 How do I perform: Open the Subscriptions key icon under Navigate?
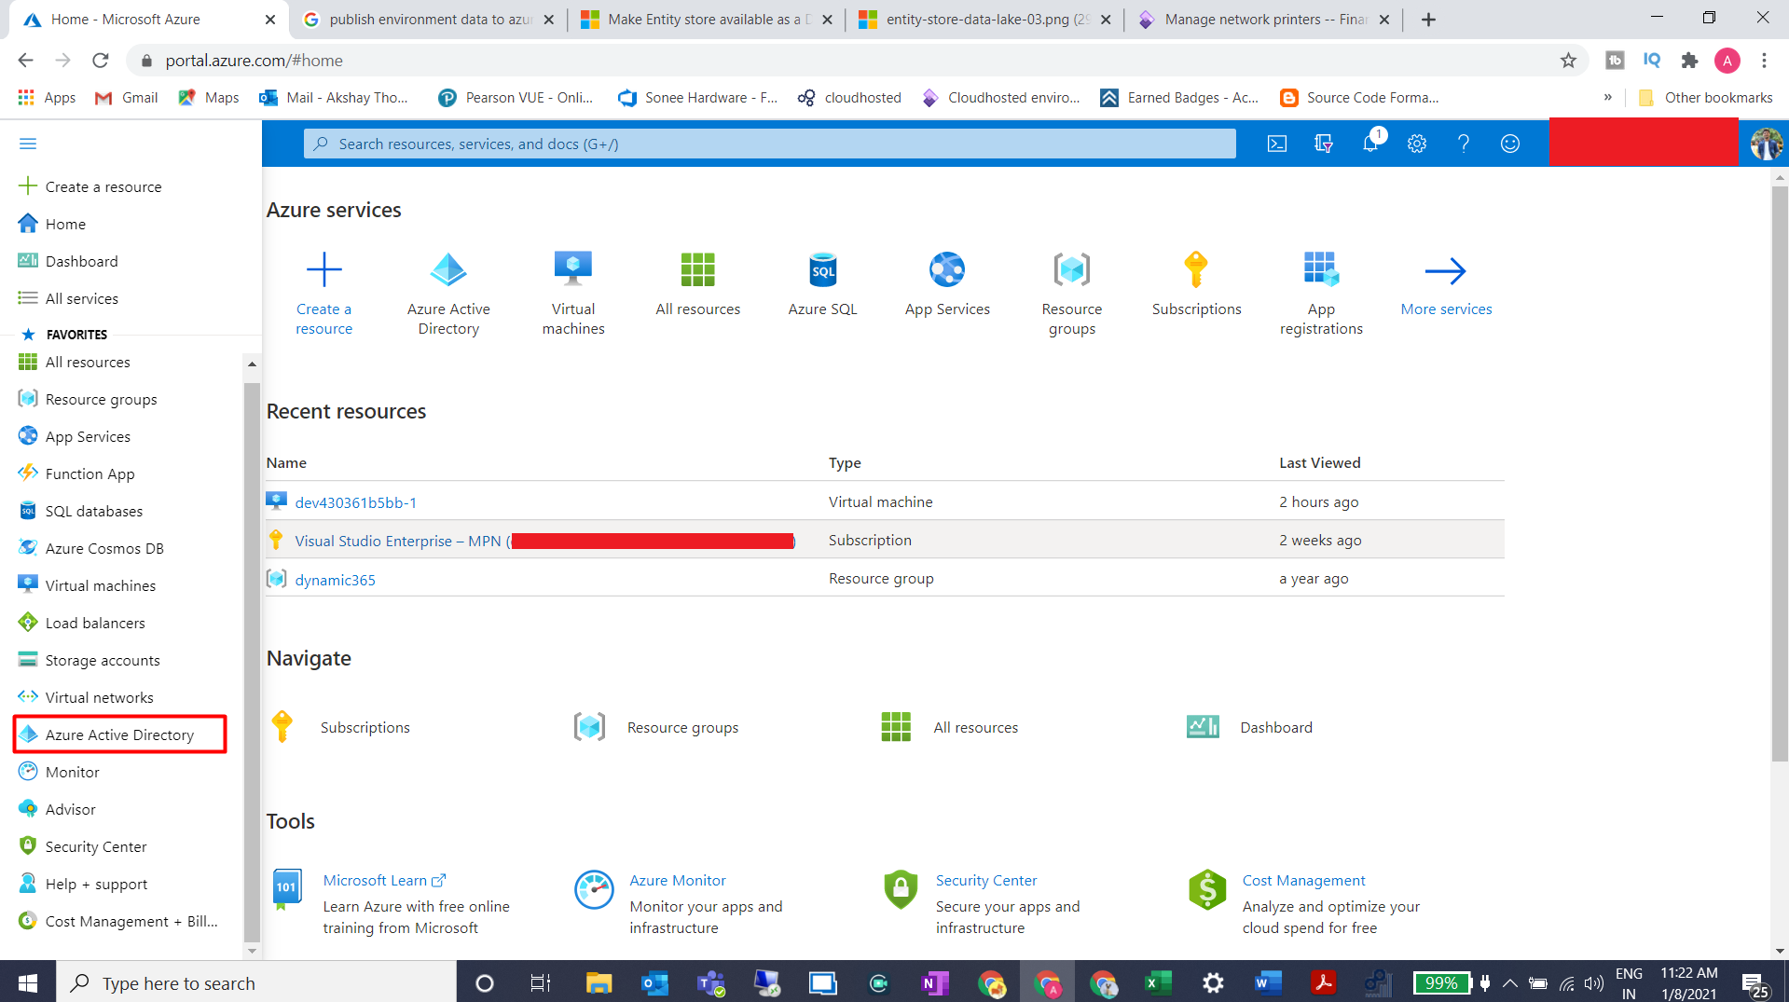pos(282,726)
